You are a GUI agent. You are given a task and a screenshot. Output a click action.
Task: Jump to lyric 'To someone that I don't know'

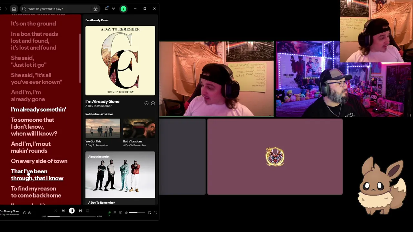tap(34, 127)
